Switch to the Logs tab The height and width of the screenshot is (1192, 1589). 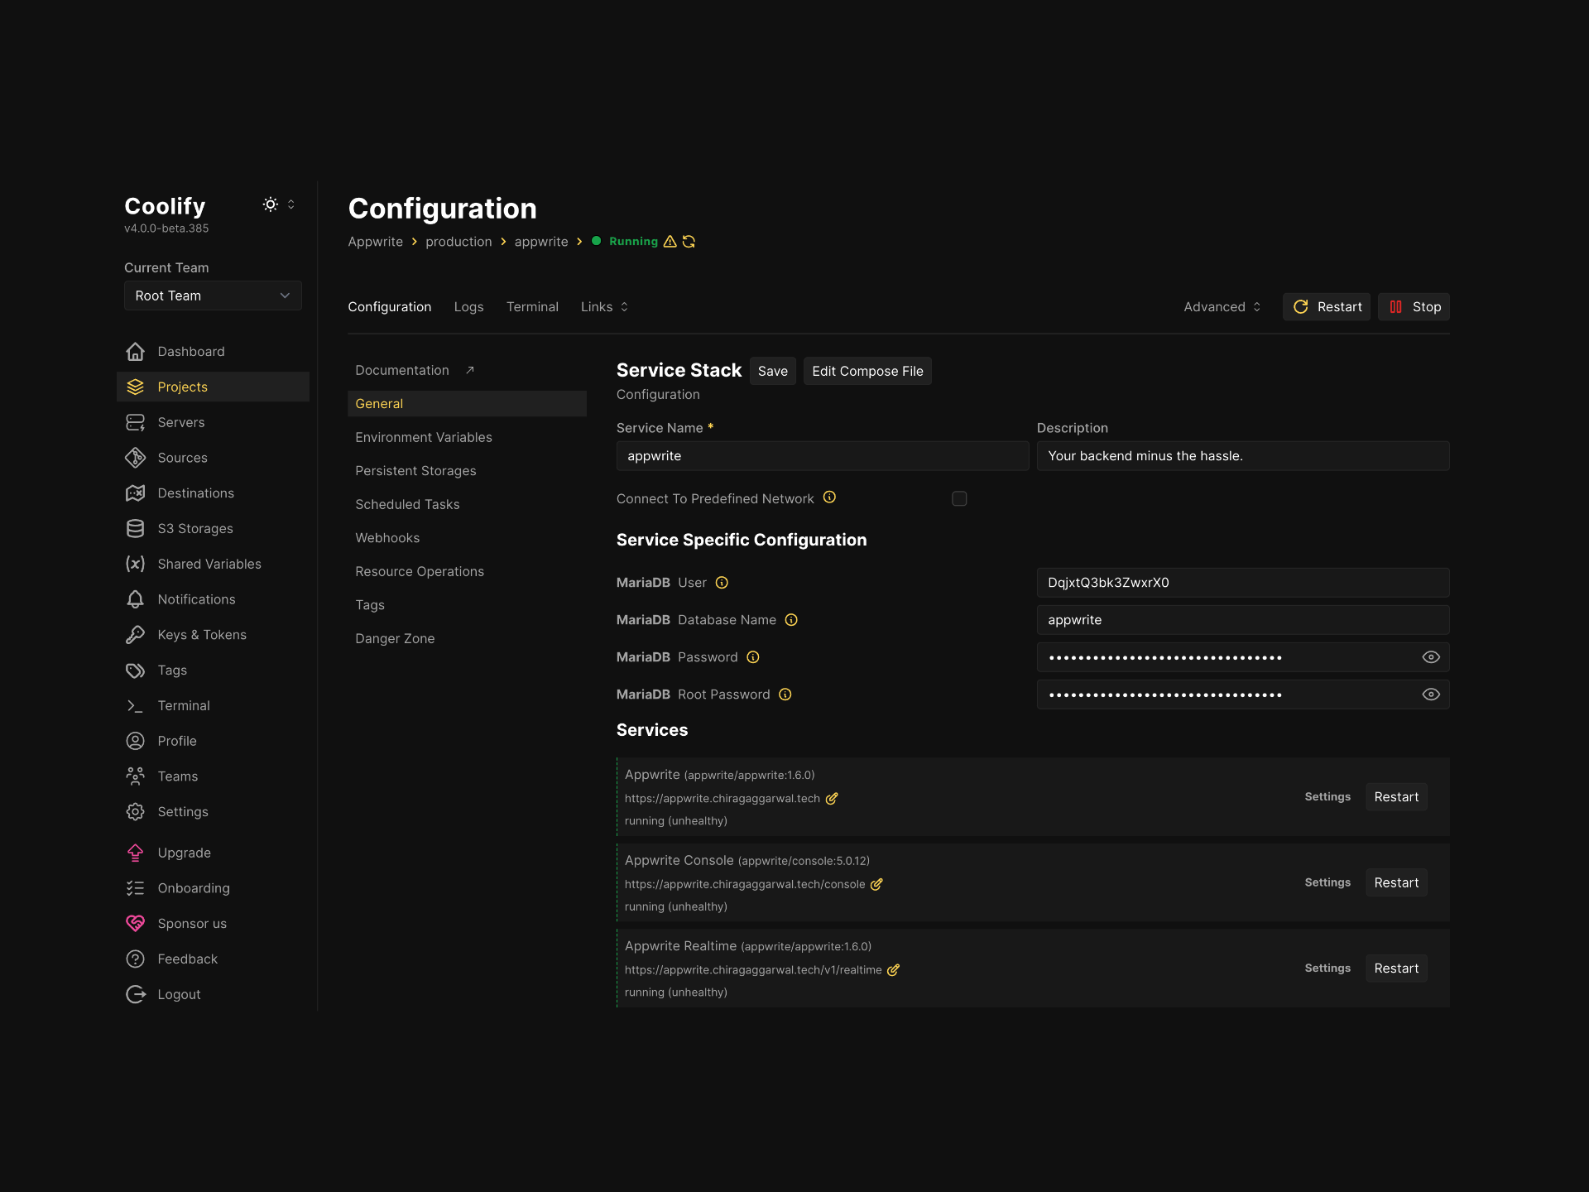coord(468,307)
